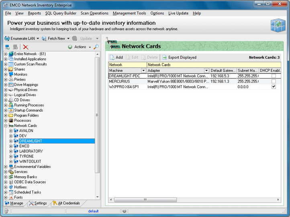Click the Export Displayed icon

[165, 57]
